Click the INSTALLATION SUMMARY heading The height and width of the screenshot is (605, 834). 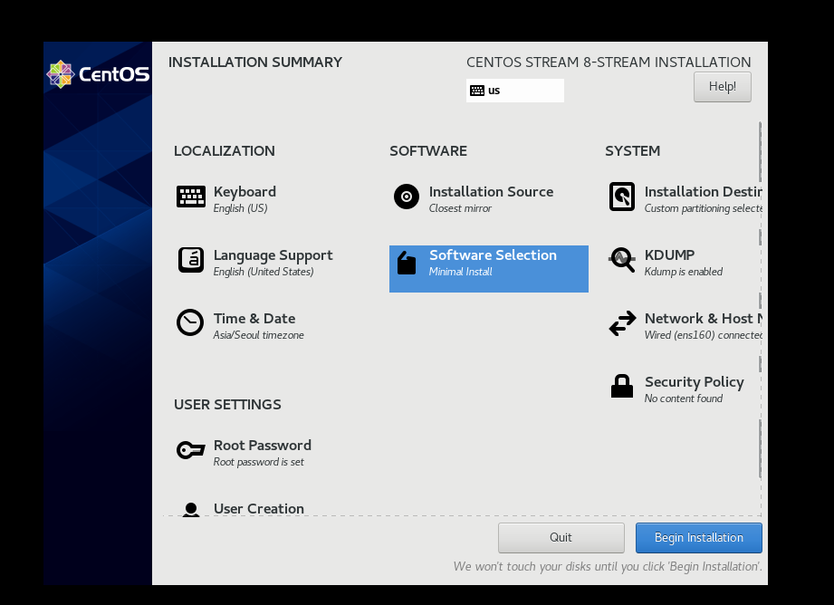(x=255, y=62)
